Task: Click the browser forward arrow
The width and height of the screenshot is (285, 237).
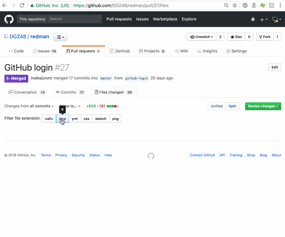Action: pos(13,5)
